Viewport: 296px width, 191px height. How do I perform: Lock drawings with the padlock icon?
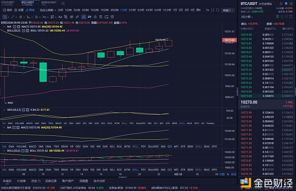tap(95, 17)
